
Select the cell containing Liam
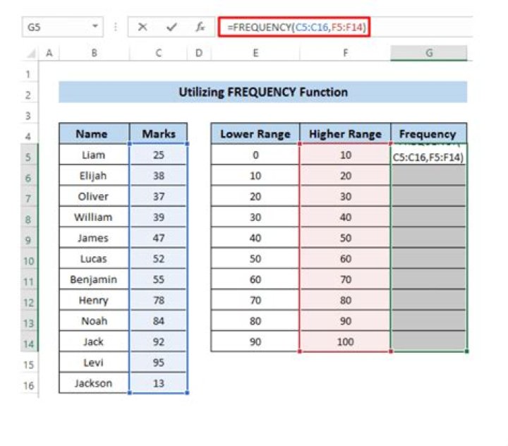[x=94, y=155]
